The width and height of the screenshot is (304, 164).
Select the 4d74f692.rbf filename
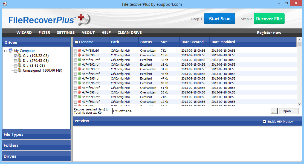tap(91, 65)
